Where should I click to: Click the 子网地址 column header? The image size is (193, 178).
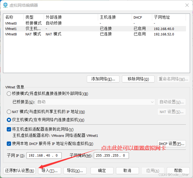pyautogui.click(x=169, y=17)
